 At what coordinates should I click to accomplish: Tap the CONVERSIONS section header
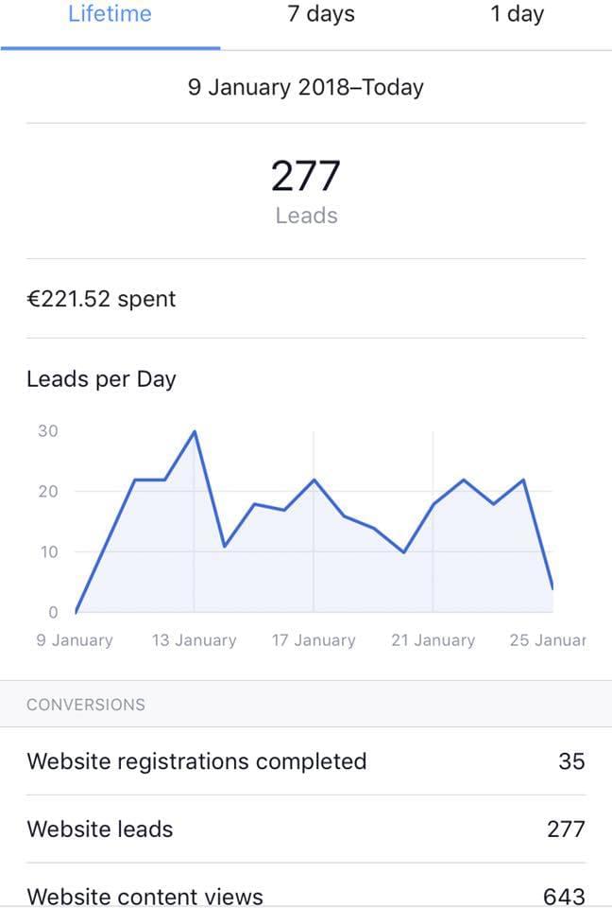[x=86, y=705]
